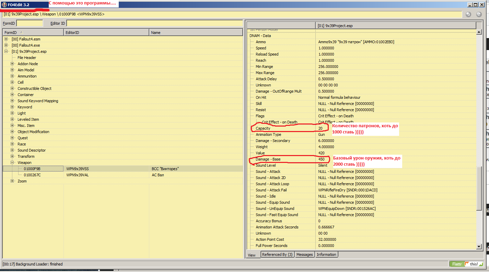
Task: Switch to the Referenced By (3) tab
Action: [x=277, y=255]
